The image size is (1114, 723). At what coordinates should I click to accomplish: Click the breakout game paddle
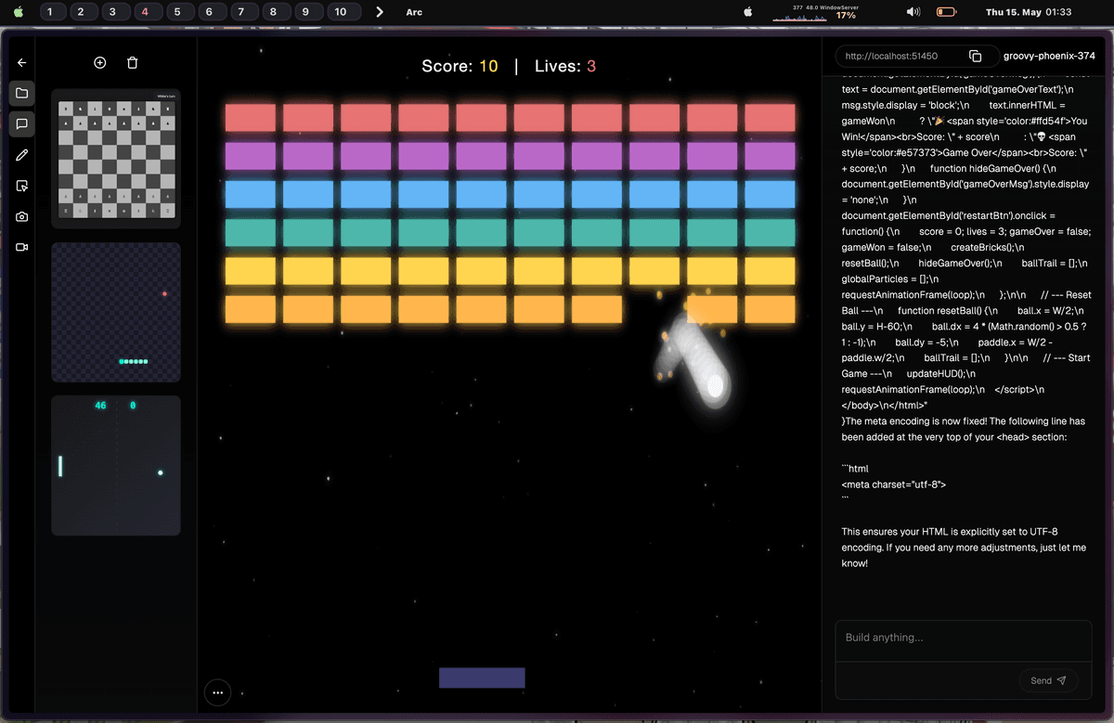(x=482, y=678)
